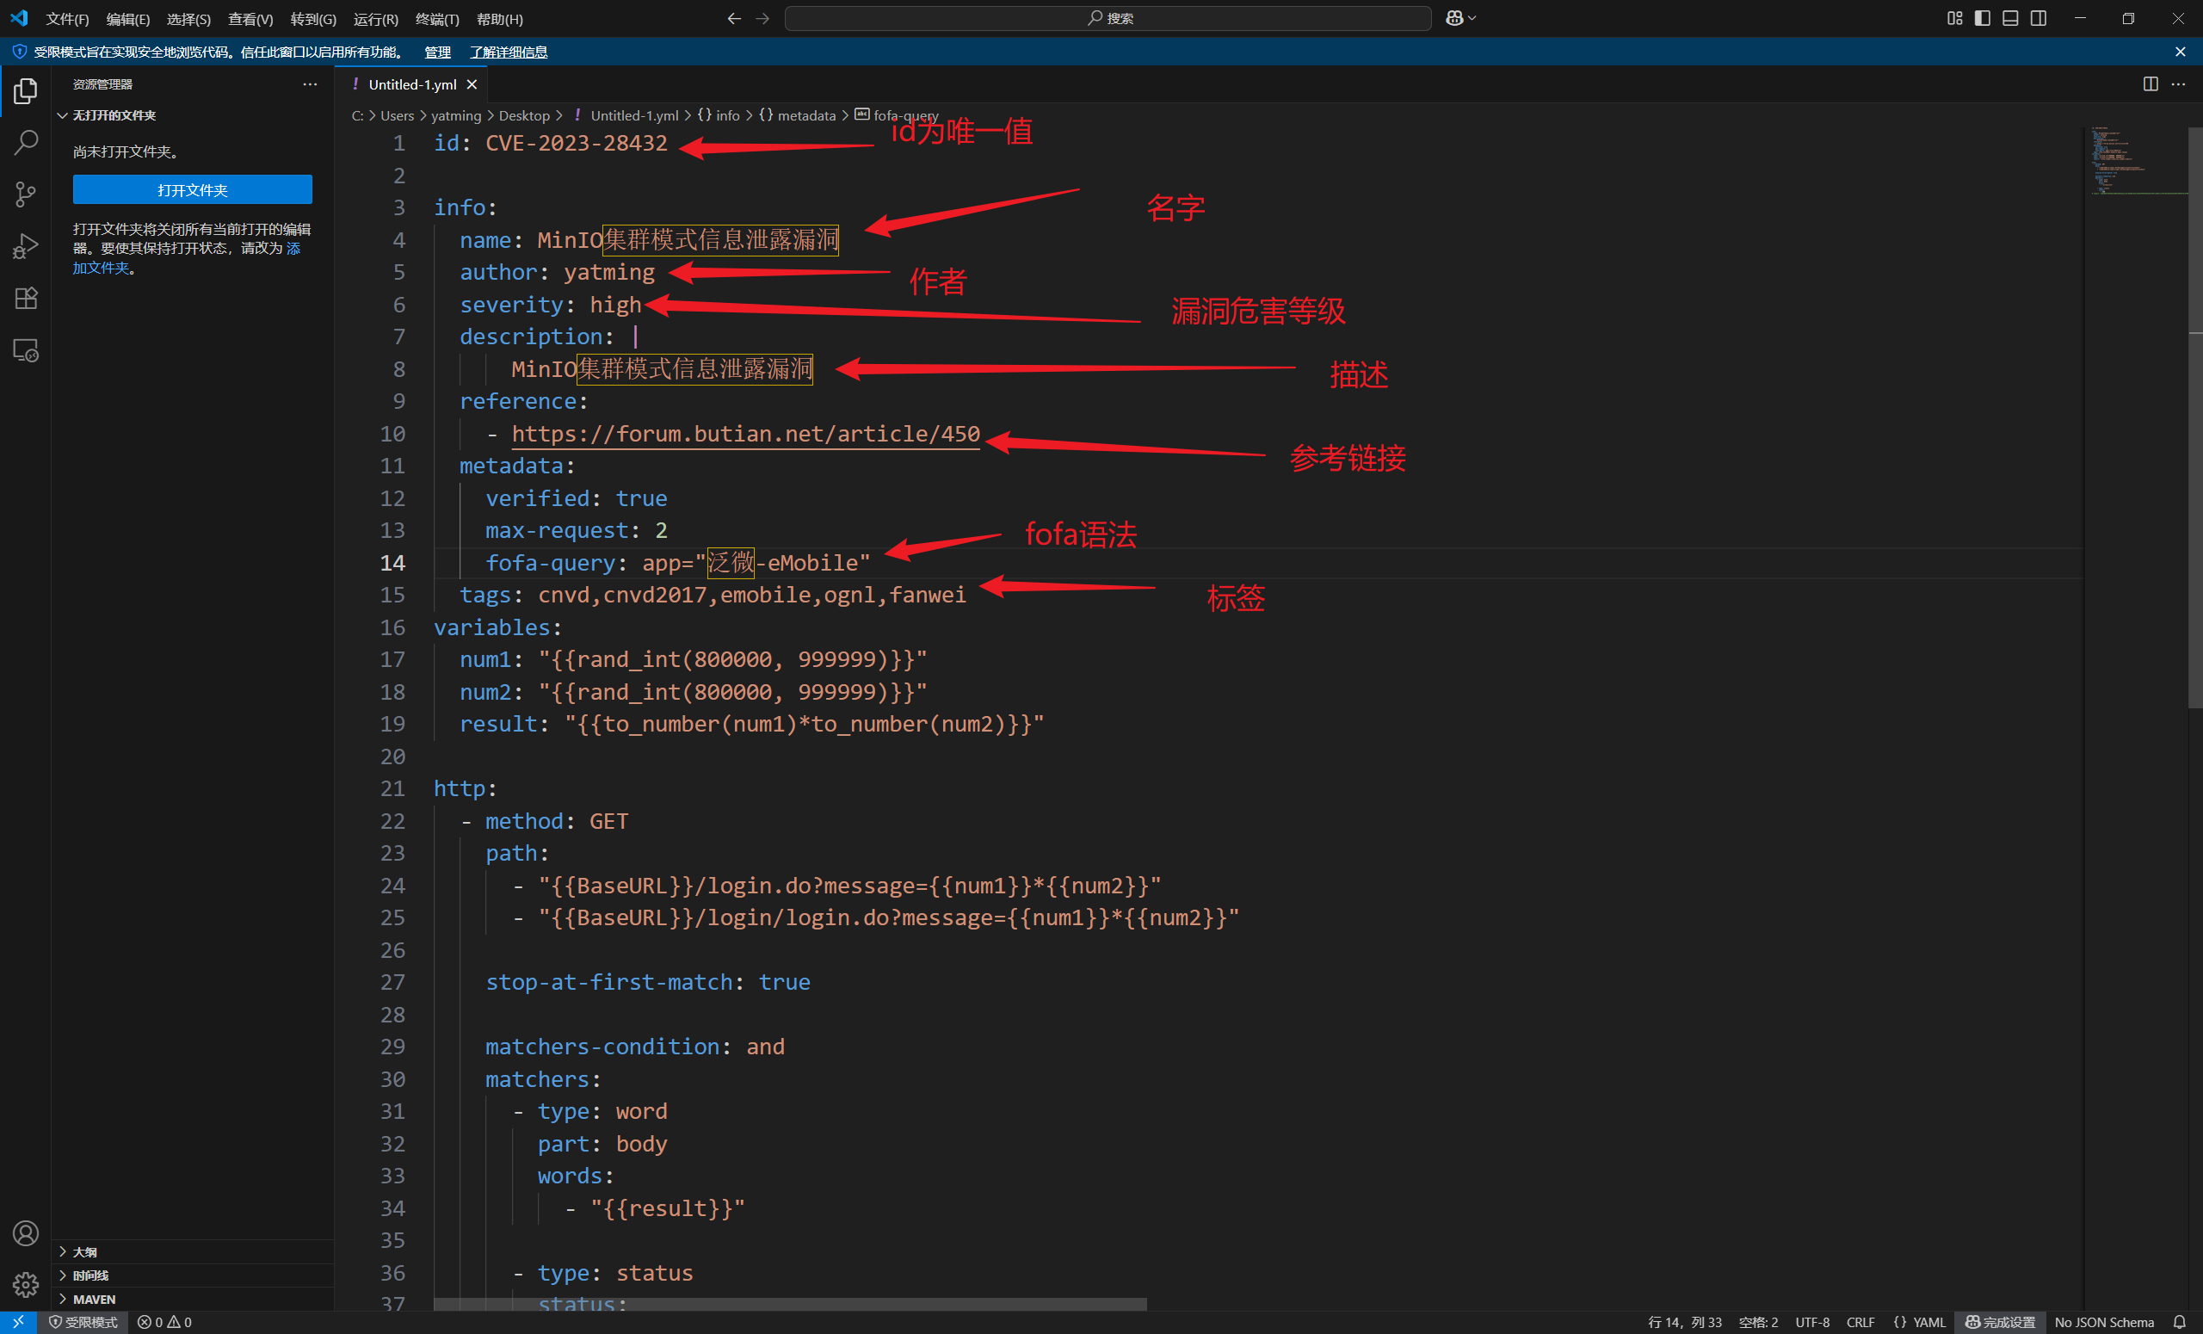
Task: Toggle the bottom panel layout button
Action: point(2010,18)
